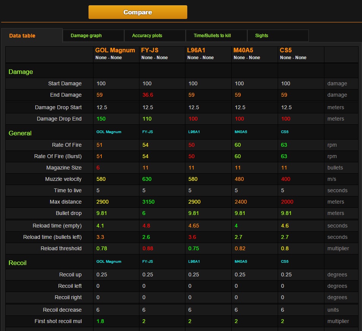Viewport: 362px width, 331px height.
Task: Click the Recoil decrease row label
Action: (62, 310)
